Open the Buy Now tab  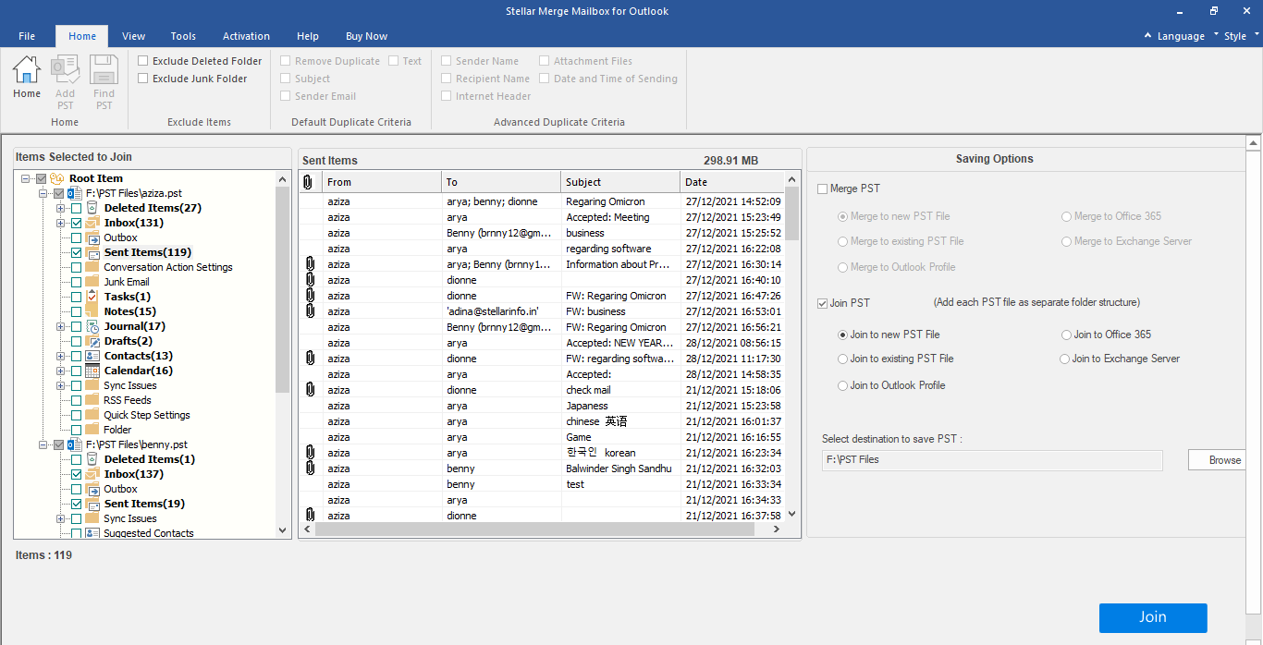(366, 36)
